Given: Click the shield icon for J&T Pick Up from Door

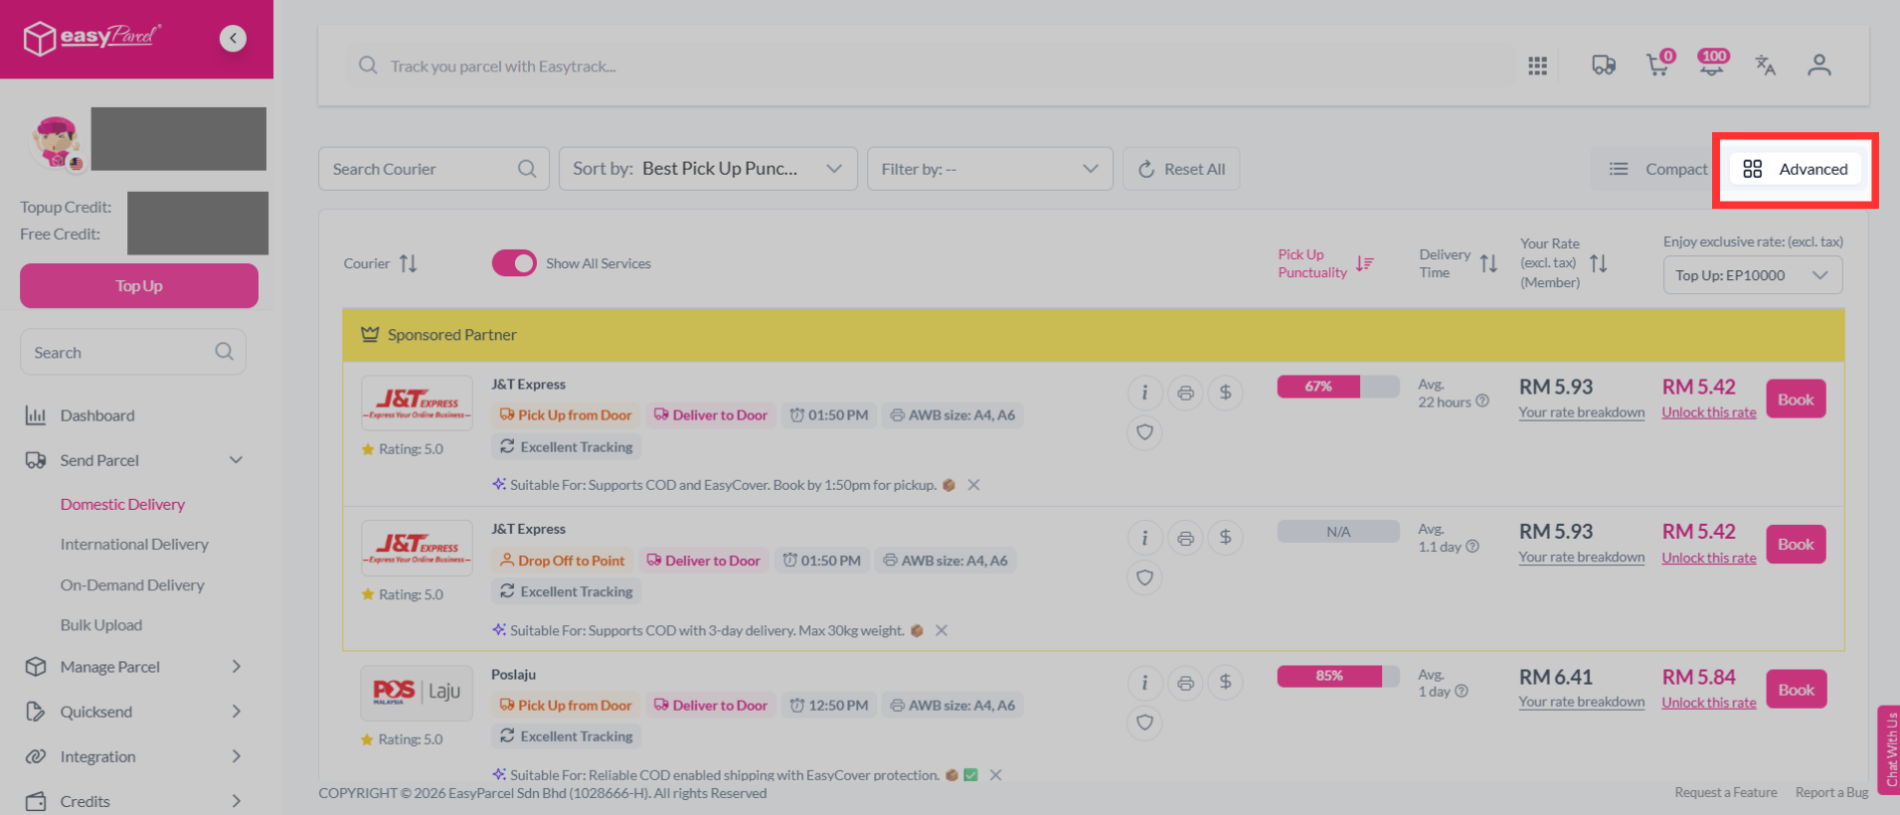Looking at the screenshot, I should click(1144, 432).
